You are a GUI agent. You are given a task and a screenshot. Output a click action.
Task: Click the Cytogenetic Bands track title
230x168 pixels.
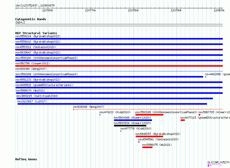[31, 19]
